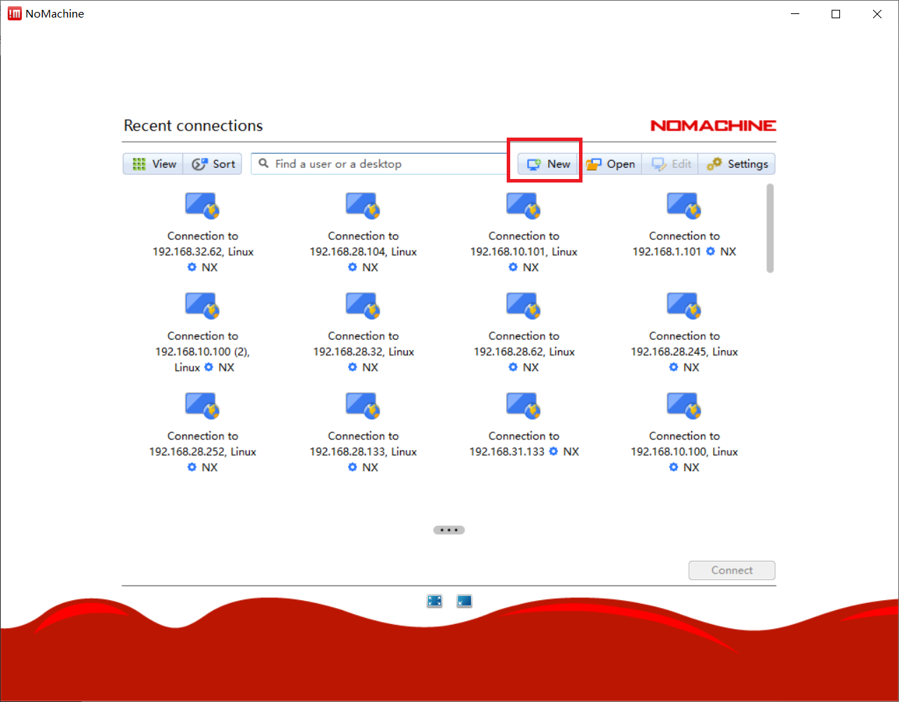Click the connections list scrollbar

pyautogui.click(x=770, y=228)
